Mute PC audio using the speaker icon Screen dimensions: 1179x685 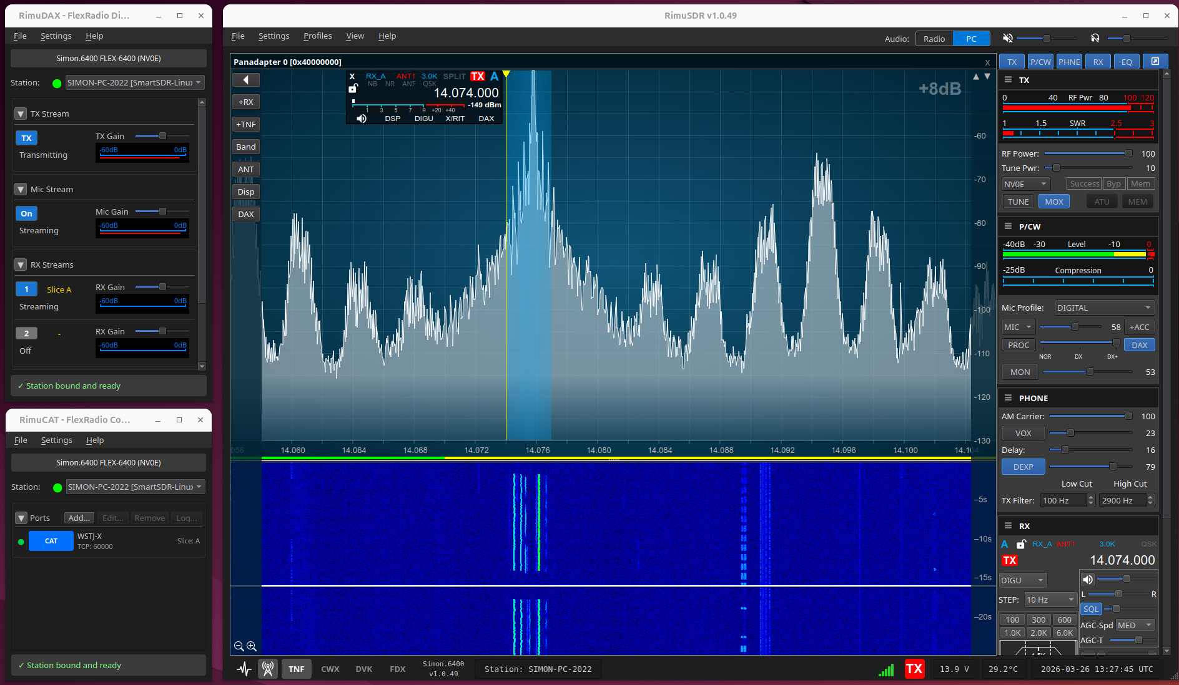pyautogui.click(x=1007, y=38)
